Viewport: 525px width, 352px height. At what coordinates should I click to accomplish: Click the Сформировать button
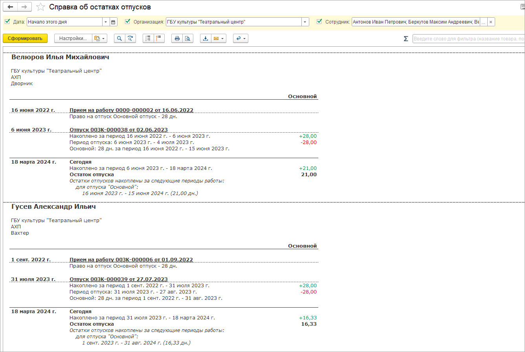click(x=25, y=38)
